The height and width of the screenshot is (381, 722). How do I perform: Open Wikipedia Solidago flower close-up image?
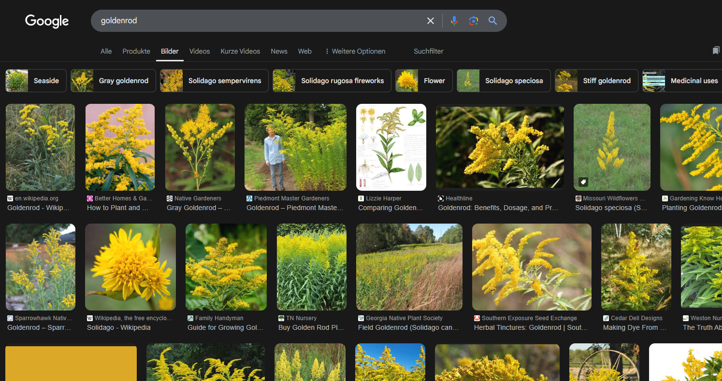pos(130,267)
